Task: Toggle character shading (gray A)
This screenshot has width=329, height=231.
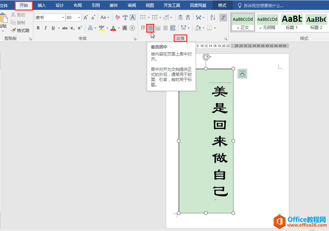Action: pos(125,28)
